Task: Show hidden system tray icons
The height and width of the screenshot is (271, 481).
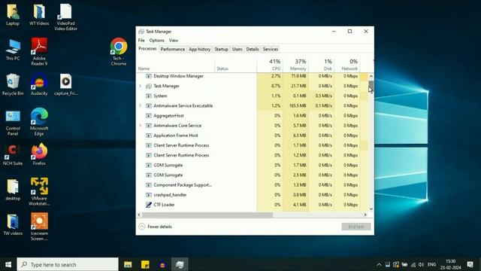Action: pos(379,264)
